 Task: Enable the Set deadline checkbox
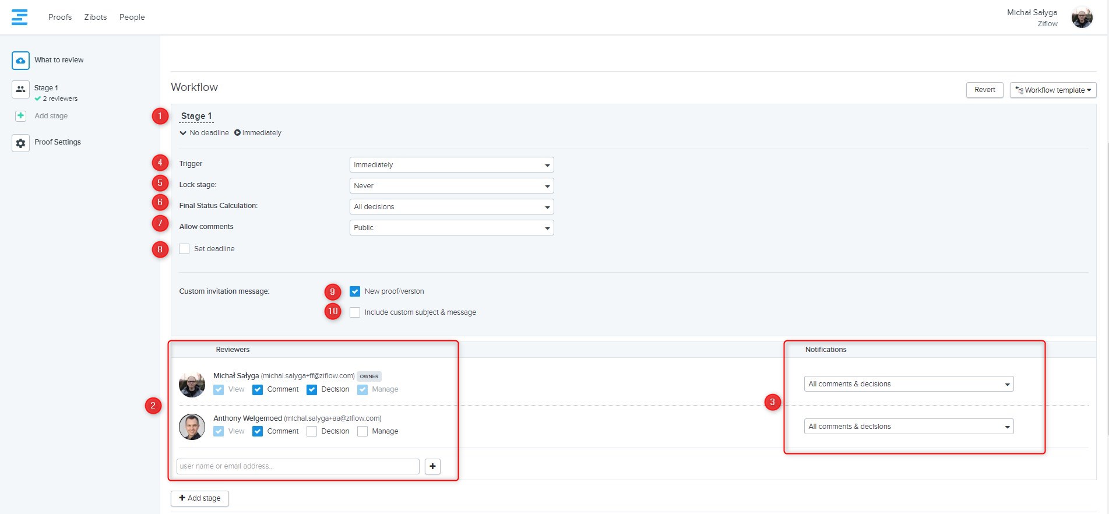point(184,249)
